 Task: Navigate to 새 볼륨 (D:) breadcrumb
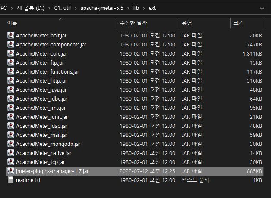pos(31,8)
